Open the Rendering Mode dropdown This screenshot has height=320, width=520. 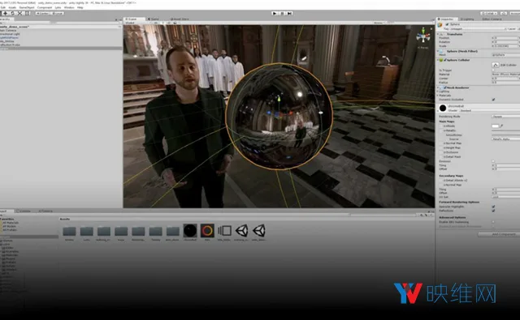[x=505, y=117]
